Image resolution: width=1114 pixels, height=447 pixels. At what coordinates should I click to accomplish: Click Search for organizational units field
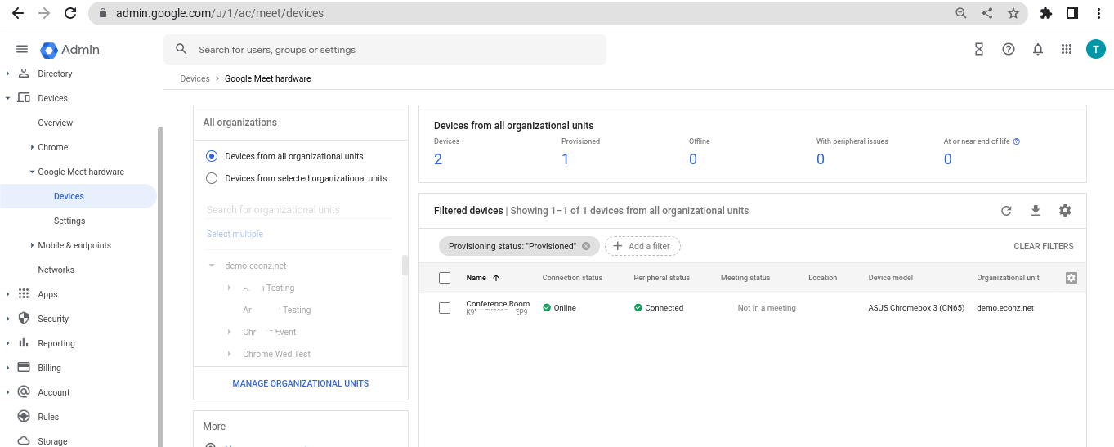(x=299, y=210)
